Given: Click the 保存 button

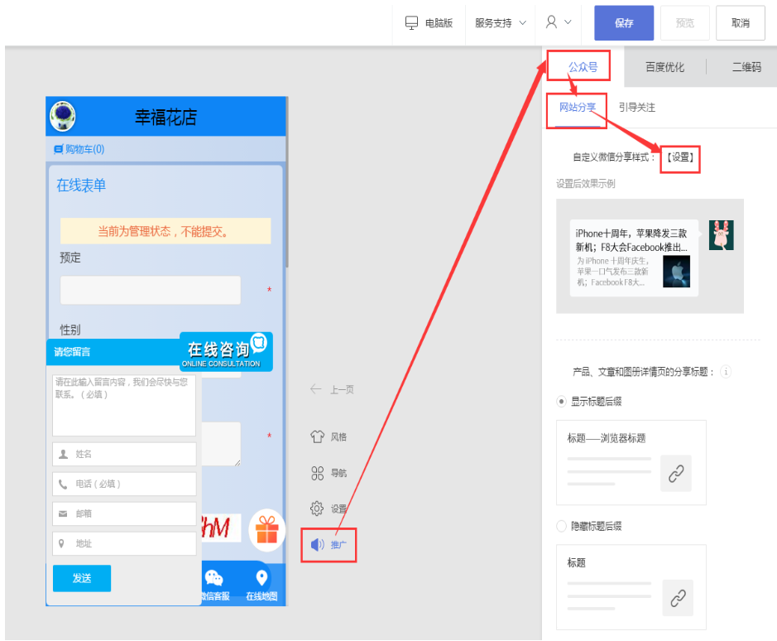Looking at the screenshot, I should (x=624, y=23).
